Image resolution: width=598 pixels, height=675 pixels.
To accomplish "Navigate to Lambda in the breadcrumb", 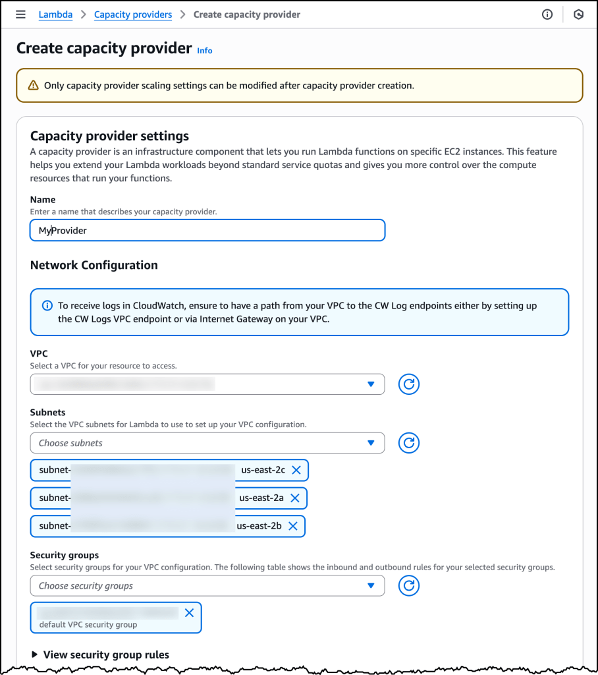I will tap(55, 14).
